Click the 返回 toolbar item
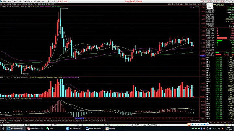Image resolution: width=234 pixels, height=131 pixels. (203, 4)
